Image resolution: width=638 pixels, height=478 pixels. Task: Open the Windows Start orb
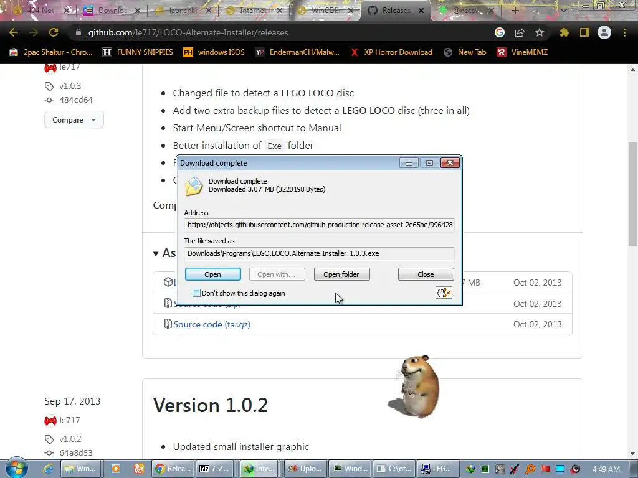17,468
